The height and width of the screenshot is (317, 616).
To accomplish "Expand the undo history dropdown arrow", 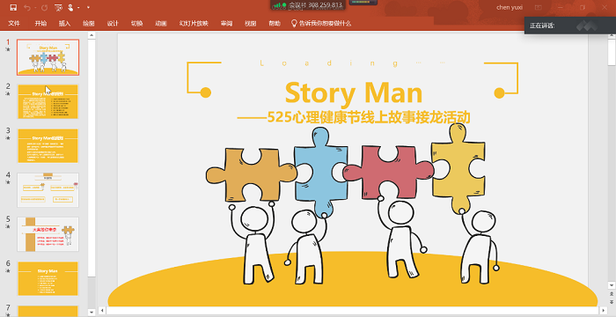I will 35,8.
